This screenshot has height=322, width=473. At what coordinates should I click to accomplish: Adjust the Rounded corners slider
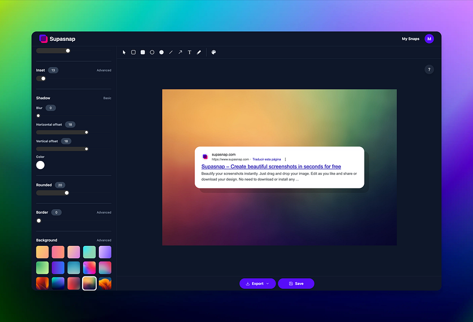pos(74,193)
